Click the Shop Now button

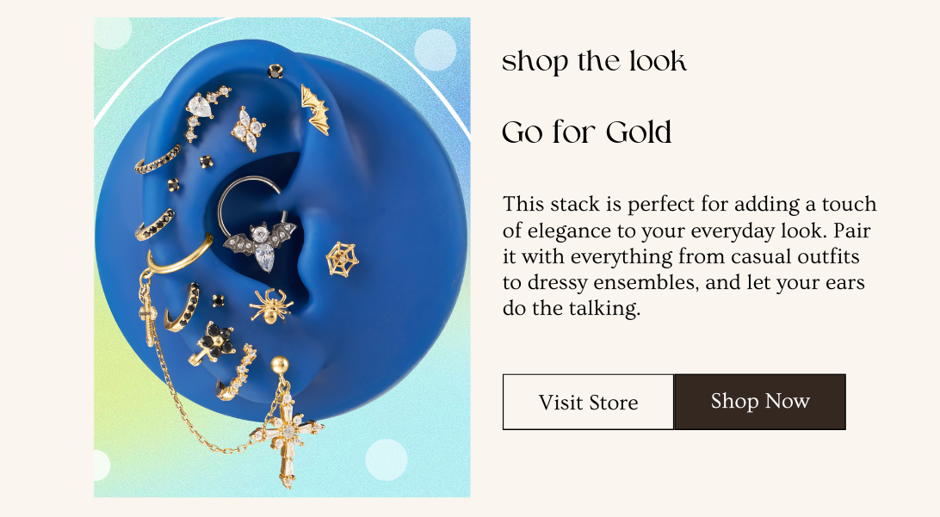tap(759, 402)
